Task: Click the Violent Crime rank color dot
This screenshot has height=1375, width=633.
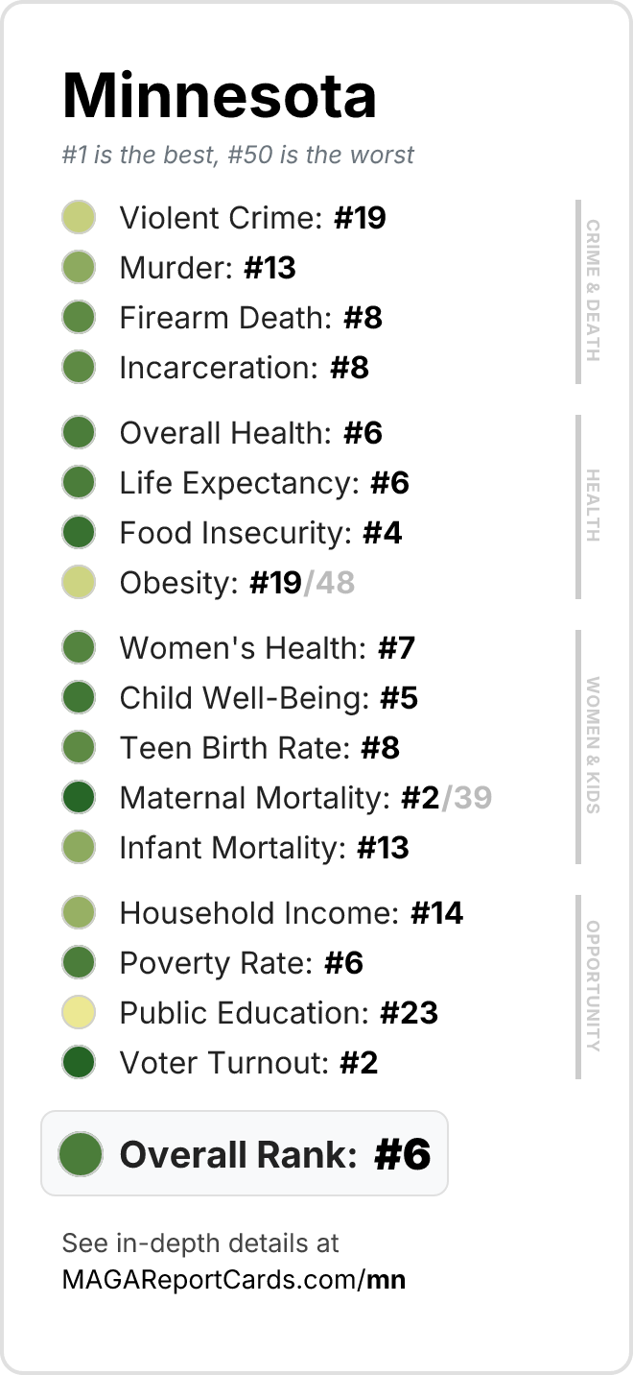Action: tap(79, 218)
